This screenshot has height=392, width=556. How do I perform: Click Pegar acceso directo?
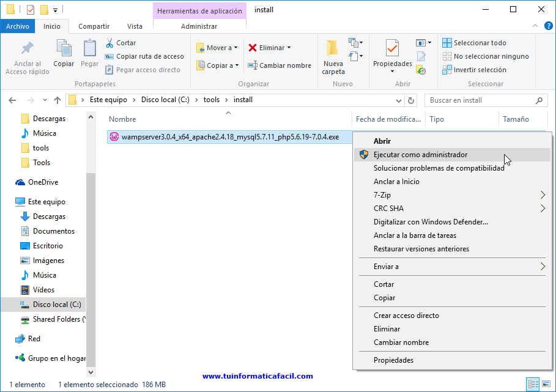143,70
